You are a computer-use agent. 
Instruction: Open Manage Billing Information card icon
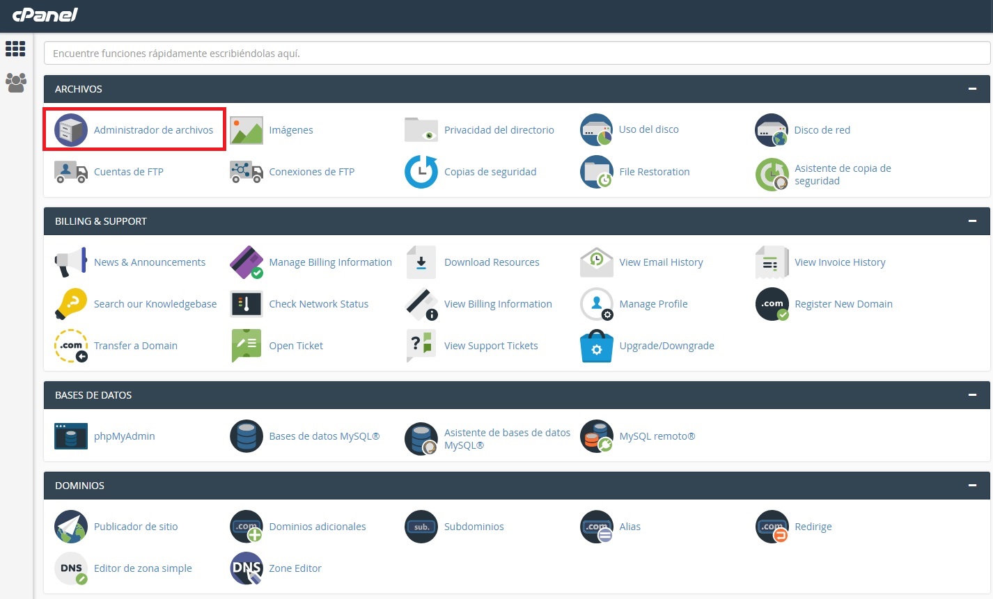coord(247,262)
